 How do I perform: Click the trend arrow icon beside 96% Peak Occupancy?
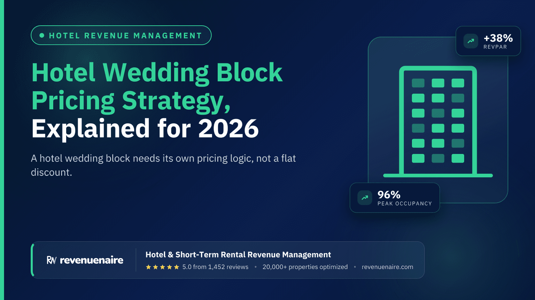coord(365,198)
